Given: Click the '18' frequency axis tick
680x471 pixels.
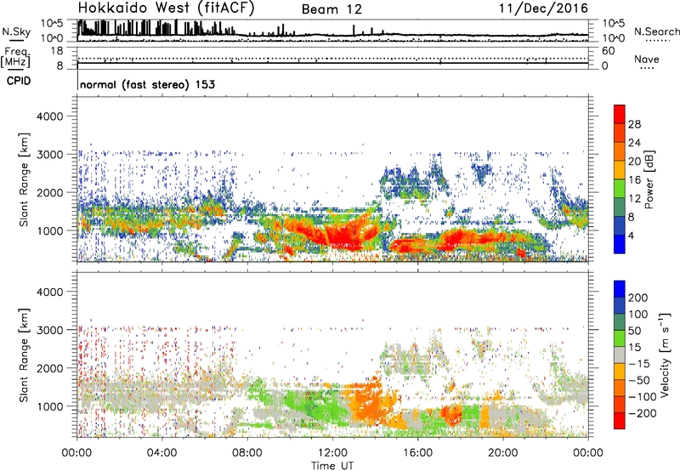Looking at the screenshot, I should point(57,51).
